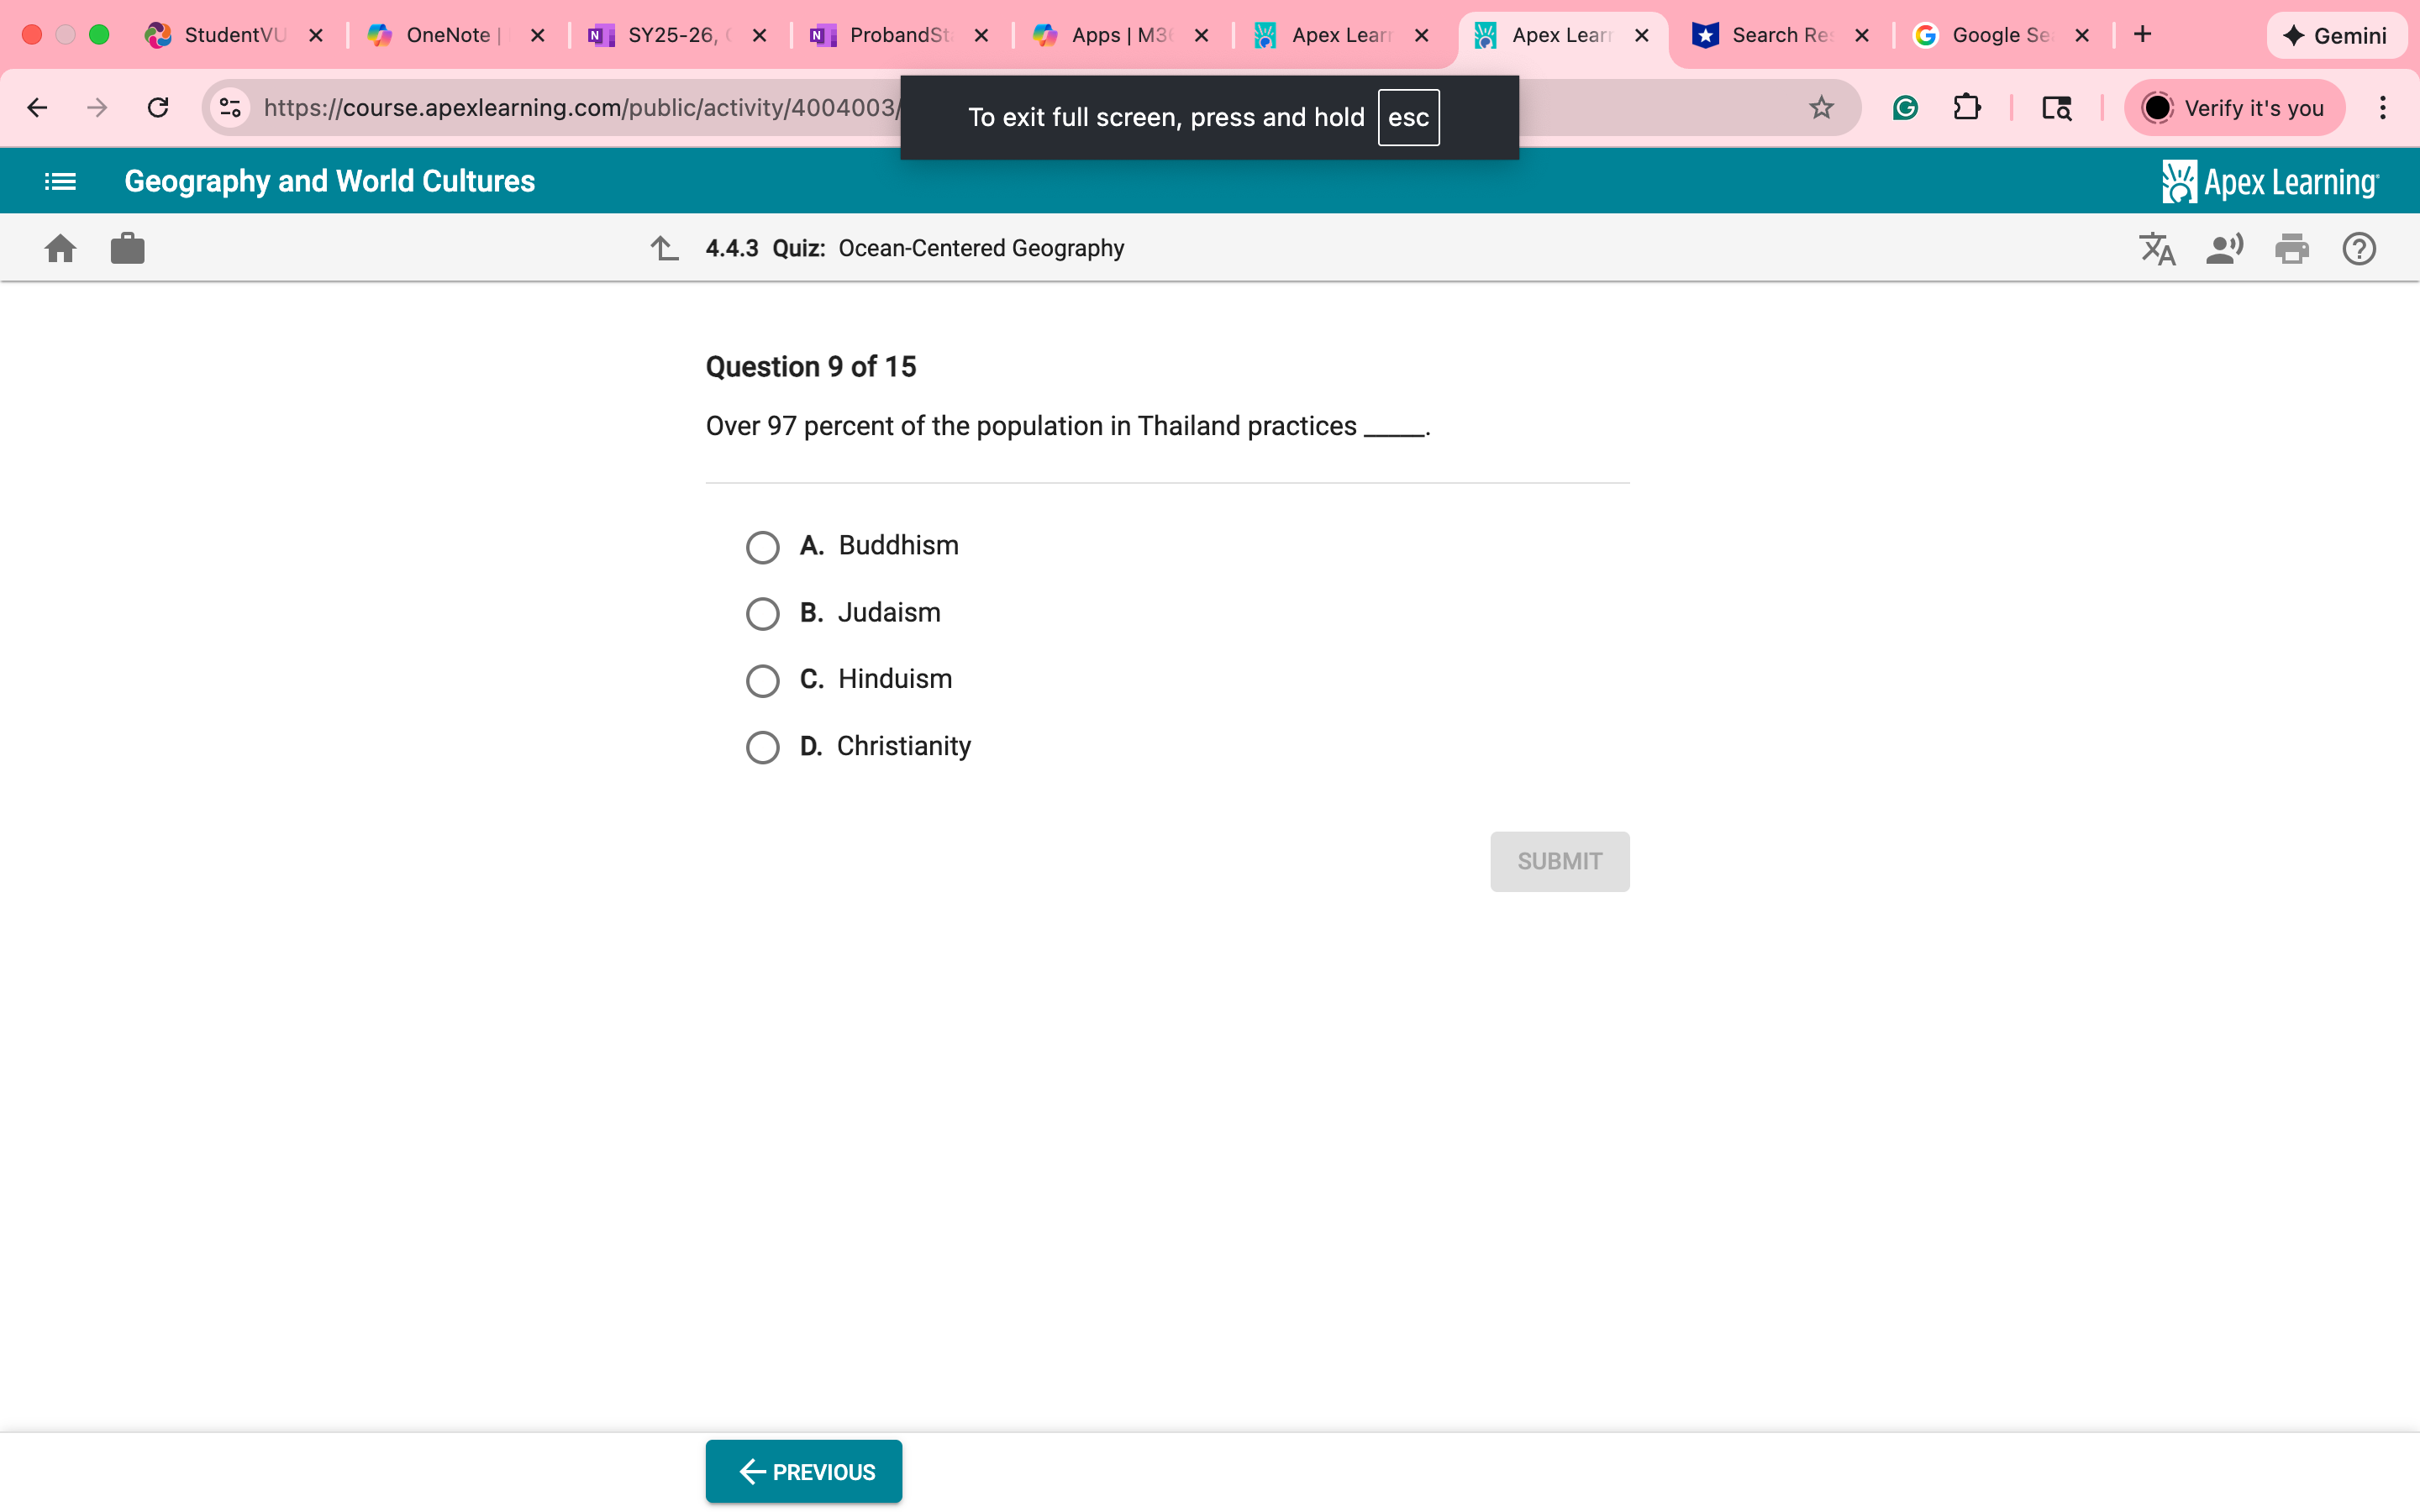This screenshot has height=1512, width=2420.
Task: Open the translate language icon
Action: tap(2157, 248)
